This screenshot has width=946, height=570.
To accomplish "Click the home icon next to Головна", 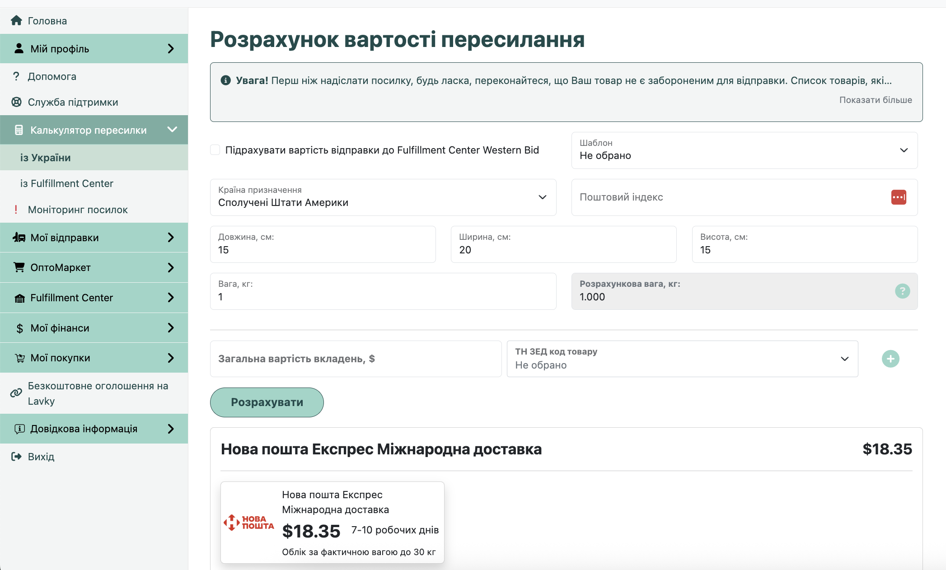I will 17,20.
